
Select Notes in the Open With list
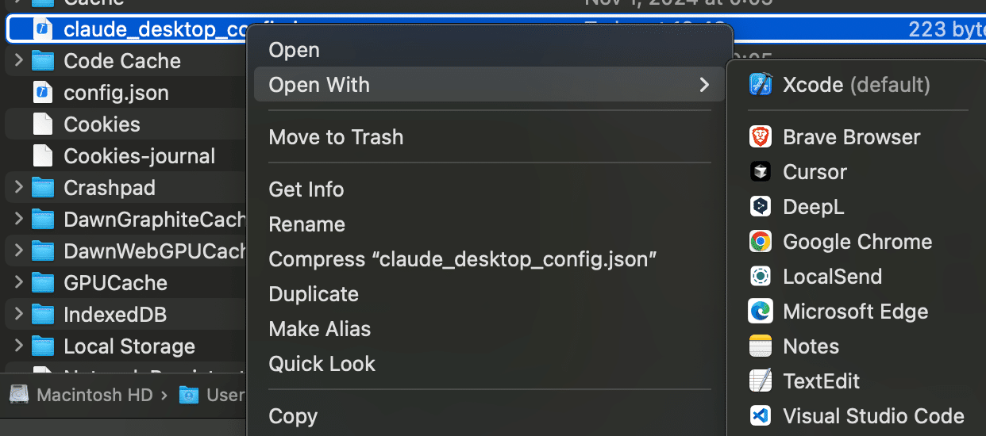pos(811,346)
